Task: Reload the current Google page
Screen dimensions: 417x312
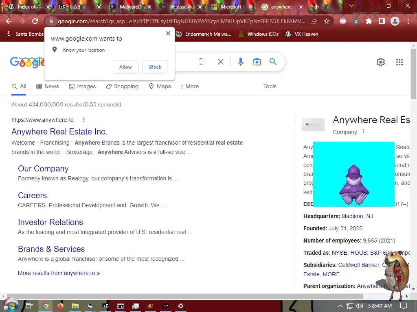Action: pos(35,21)
